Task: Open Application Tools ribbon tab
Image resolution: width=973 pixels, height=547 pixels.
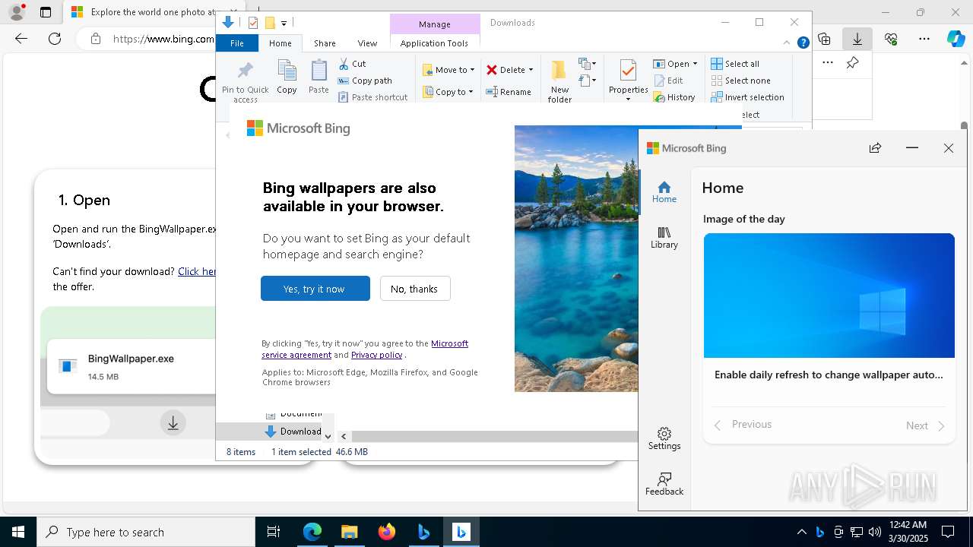Action: tap(434, 43)
